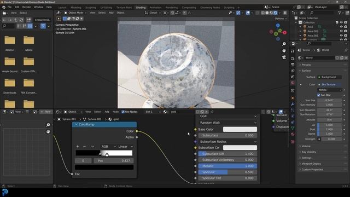The width and height of the screenshot is (350, 197).
Task: Enable rendered viewport shading
Action: click(x=276, y=13)
